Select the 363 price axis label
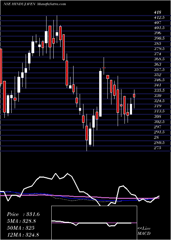 [x=158, y=64]
